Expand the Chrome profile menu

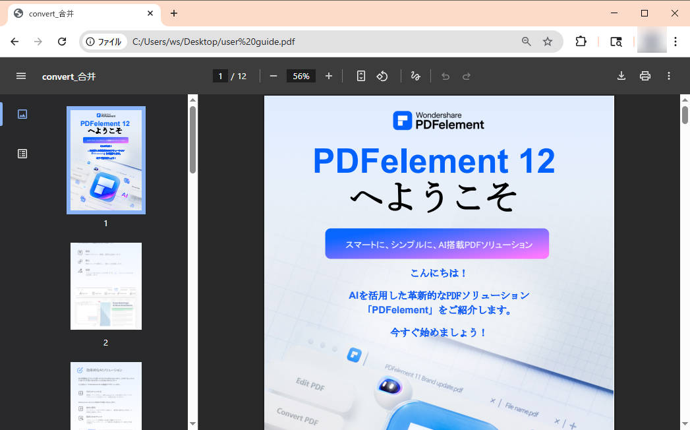(651, 41)
